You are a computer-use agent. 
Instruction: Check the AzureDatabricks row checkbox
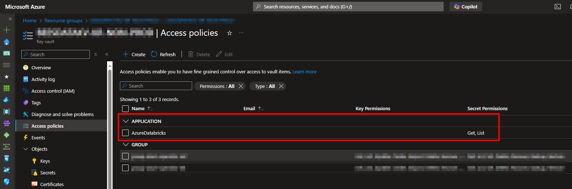(125, 133)
